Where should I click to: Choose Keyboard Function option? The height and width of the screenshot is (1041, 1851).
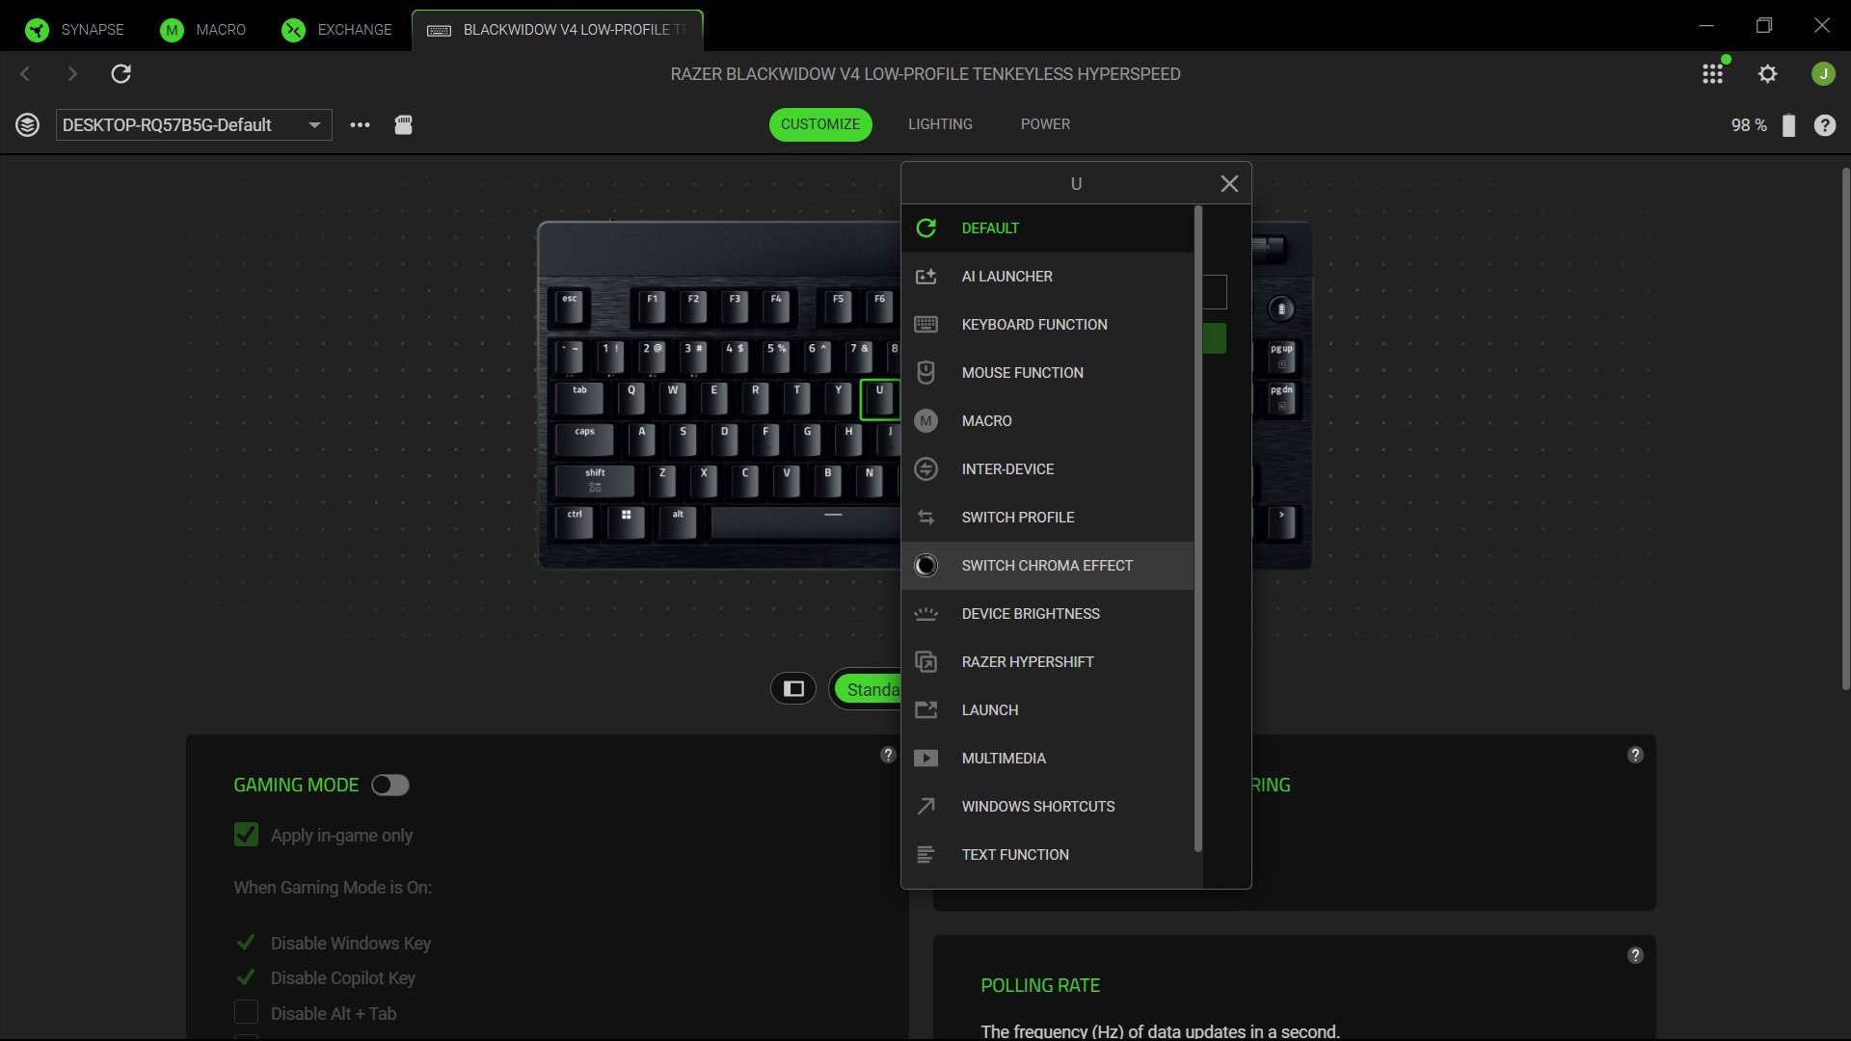point(1048,325)
